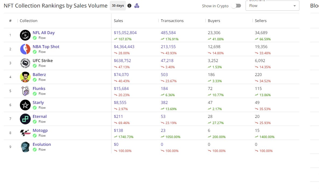Click Flow chain icon under Ballerz

[35, 80]
